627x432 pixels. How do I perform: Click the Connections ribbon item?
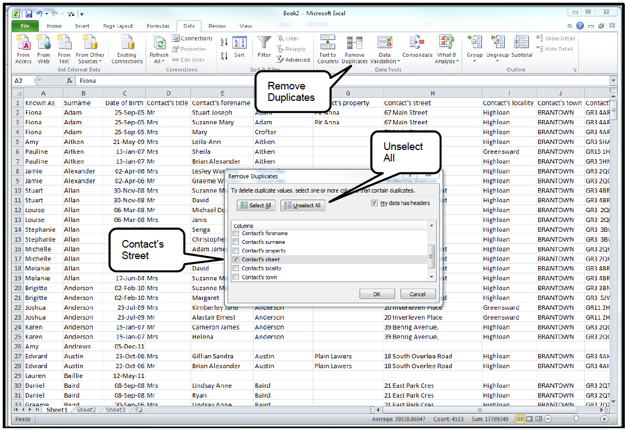[x=192, y=38]
